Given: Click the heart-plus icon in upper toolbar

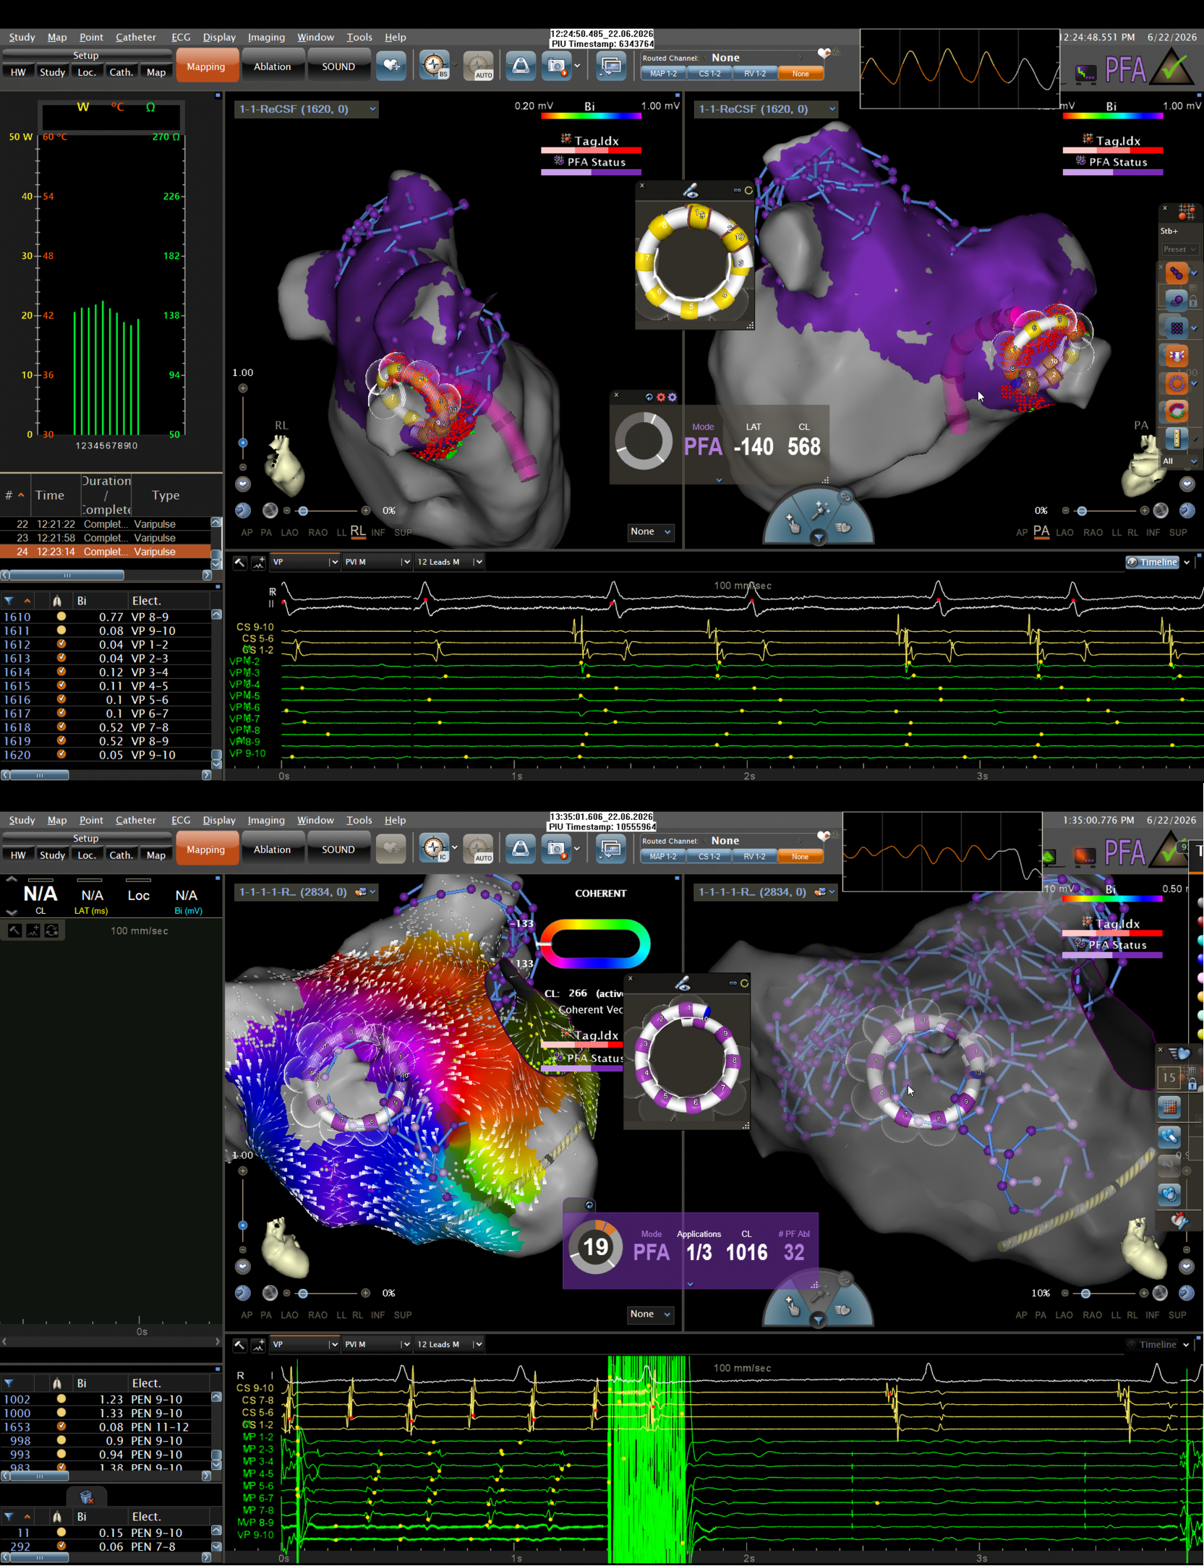Looking at the screenshot, I should point(391,67).
